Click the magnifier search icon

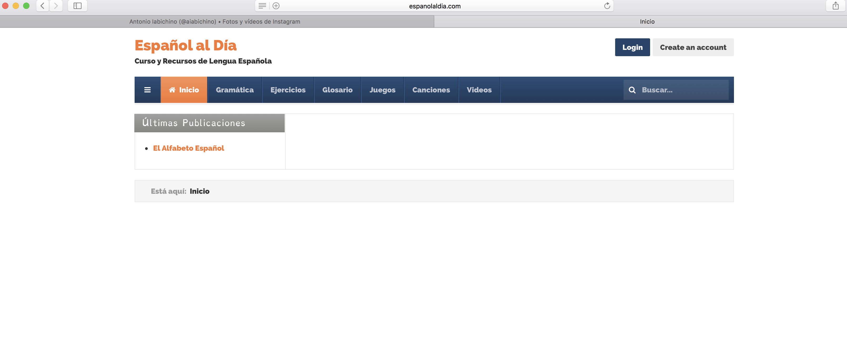[632, 90]
